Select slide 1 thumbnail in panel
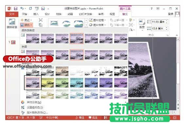Viewport: 184px width, 124px height. click(x=13, y=42)
